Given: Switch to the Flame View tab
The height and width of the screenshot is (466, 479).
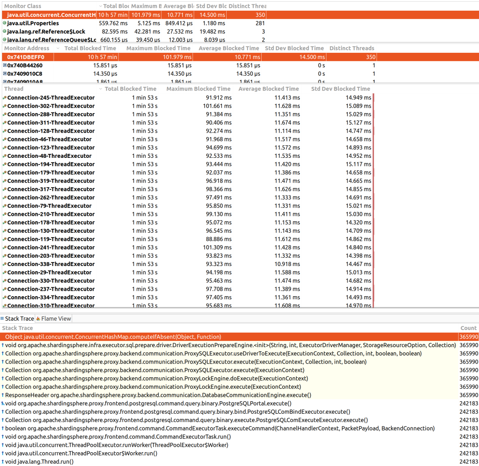Looking at the screenshot, I should point(54,318).
